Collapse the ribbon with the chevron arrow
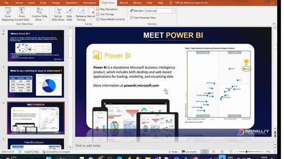 274,24
